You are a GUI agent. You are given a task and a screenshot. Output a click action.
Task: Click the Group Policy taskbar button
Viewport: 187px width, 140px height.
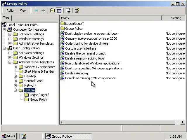click(69, 136)
